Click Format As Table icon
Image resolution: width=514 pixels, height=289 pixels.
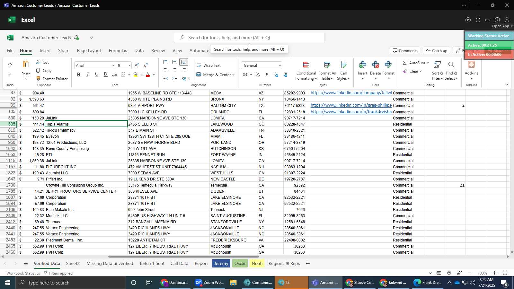pos(327,65)
